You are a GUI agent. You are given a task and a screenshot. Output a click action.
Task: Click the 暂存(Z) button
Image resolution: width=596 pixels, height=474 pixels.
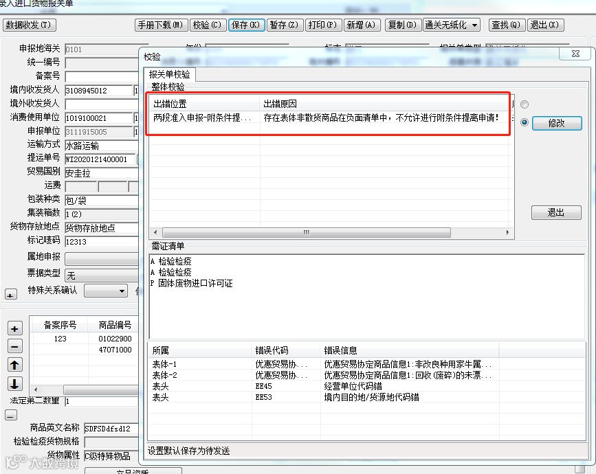(x=285, y=25)
